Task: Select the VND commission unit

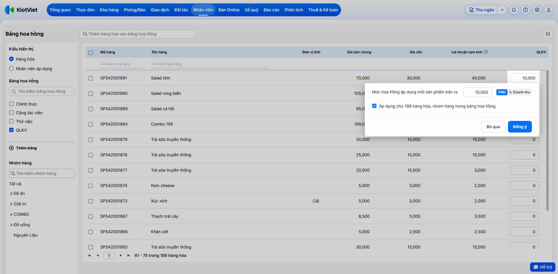Action: 502,92
